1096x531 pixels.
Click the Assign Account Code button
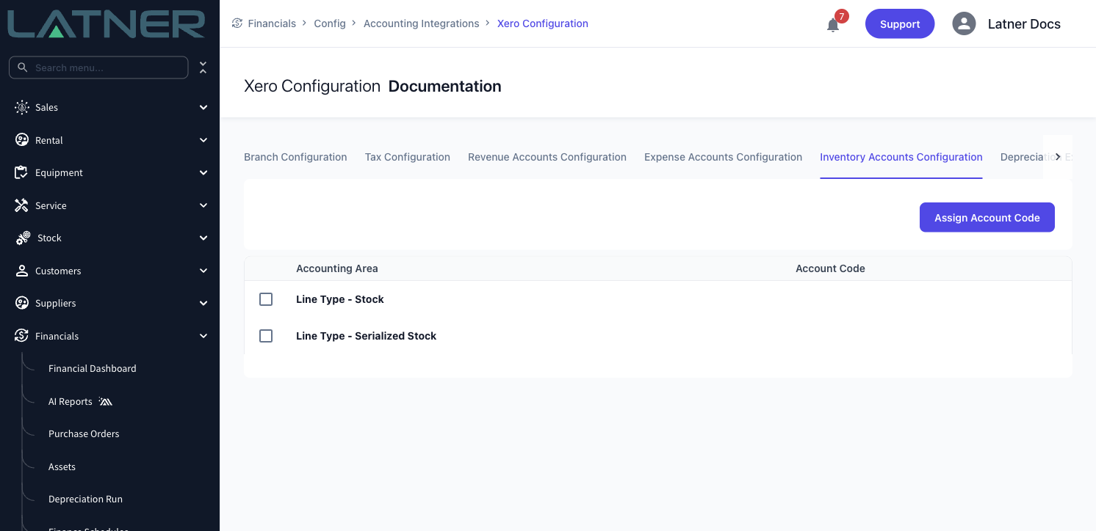pos(987,217)
